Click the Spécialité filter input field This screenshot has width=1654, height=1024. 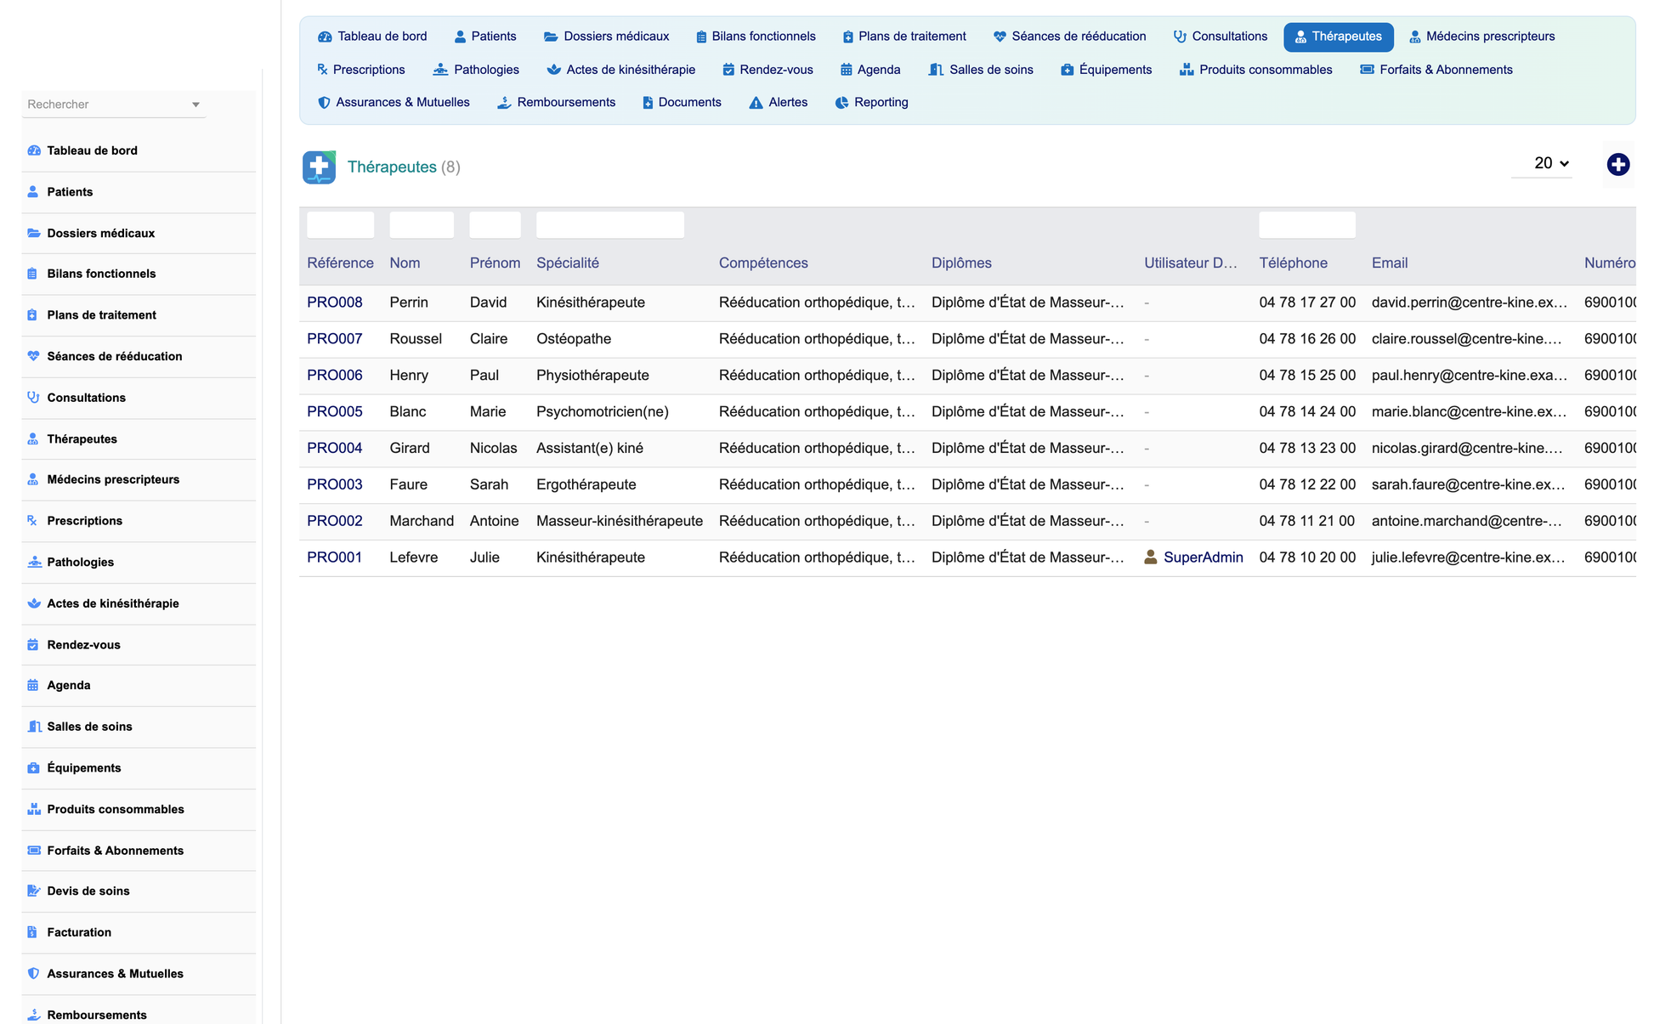point(610,225)
